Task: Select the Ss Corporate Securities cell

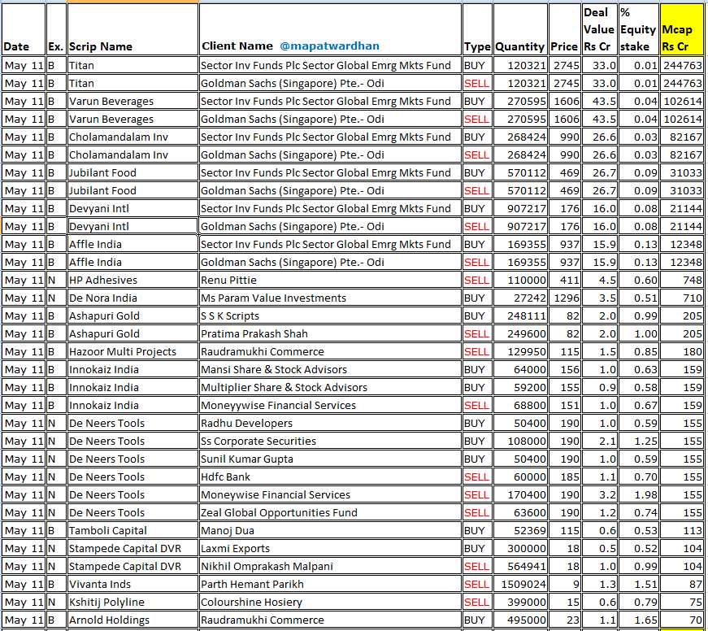Action: coord(330,442)
